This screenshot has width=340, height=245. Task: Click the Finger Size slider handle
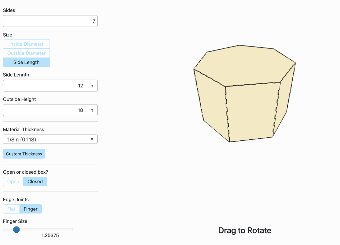(x=16, y=229)
